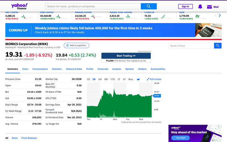Open Russell 2000 Futures mini chart
227x142 pixels.
pyautogui.click(x=131, y=17)
